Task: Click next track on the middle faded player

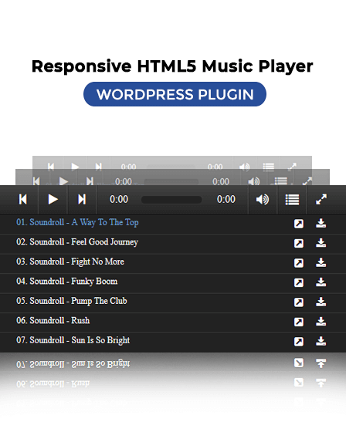Action: click(90, 181)
